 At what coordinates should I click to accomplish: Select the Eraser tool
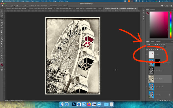[x=2, y=37]
